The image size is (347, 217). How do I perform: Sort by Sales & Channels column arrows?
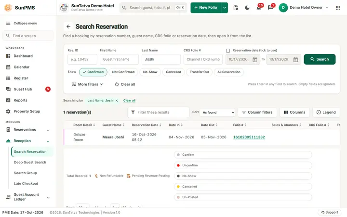click(300, 125)
